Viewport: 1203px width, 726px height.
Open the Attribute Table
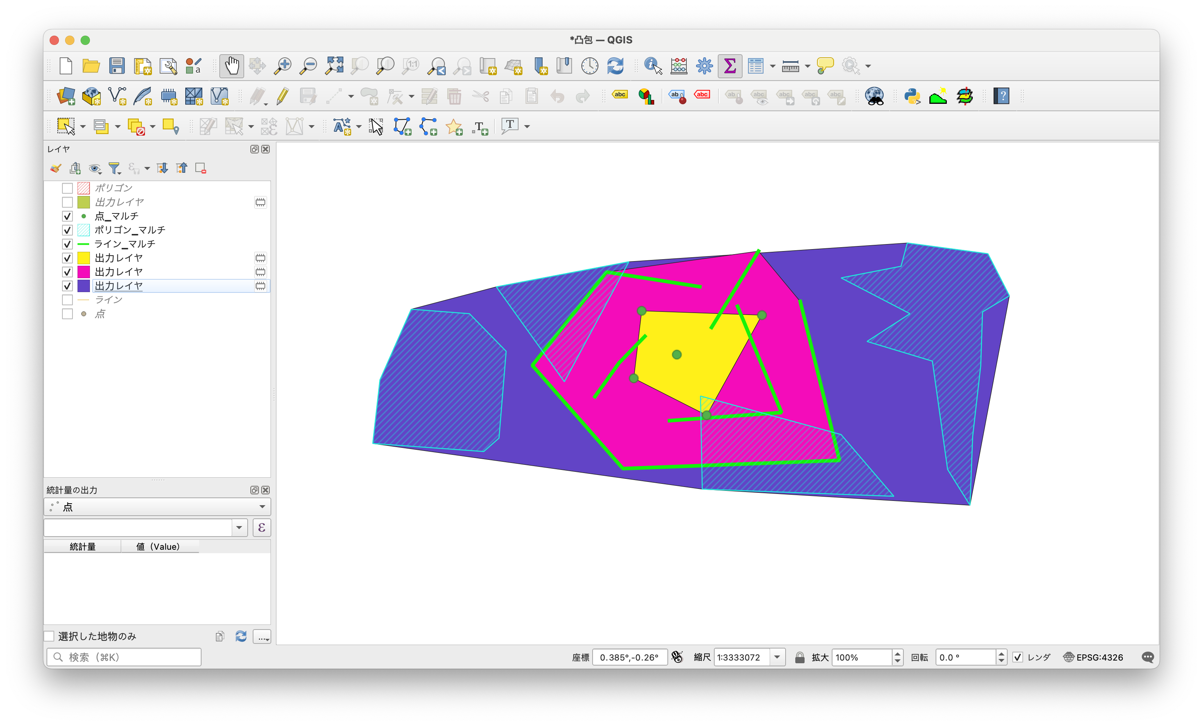click(x=756, y=65)
